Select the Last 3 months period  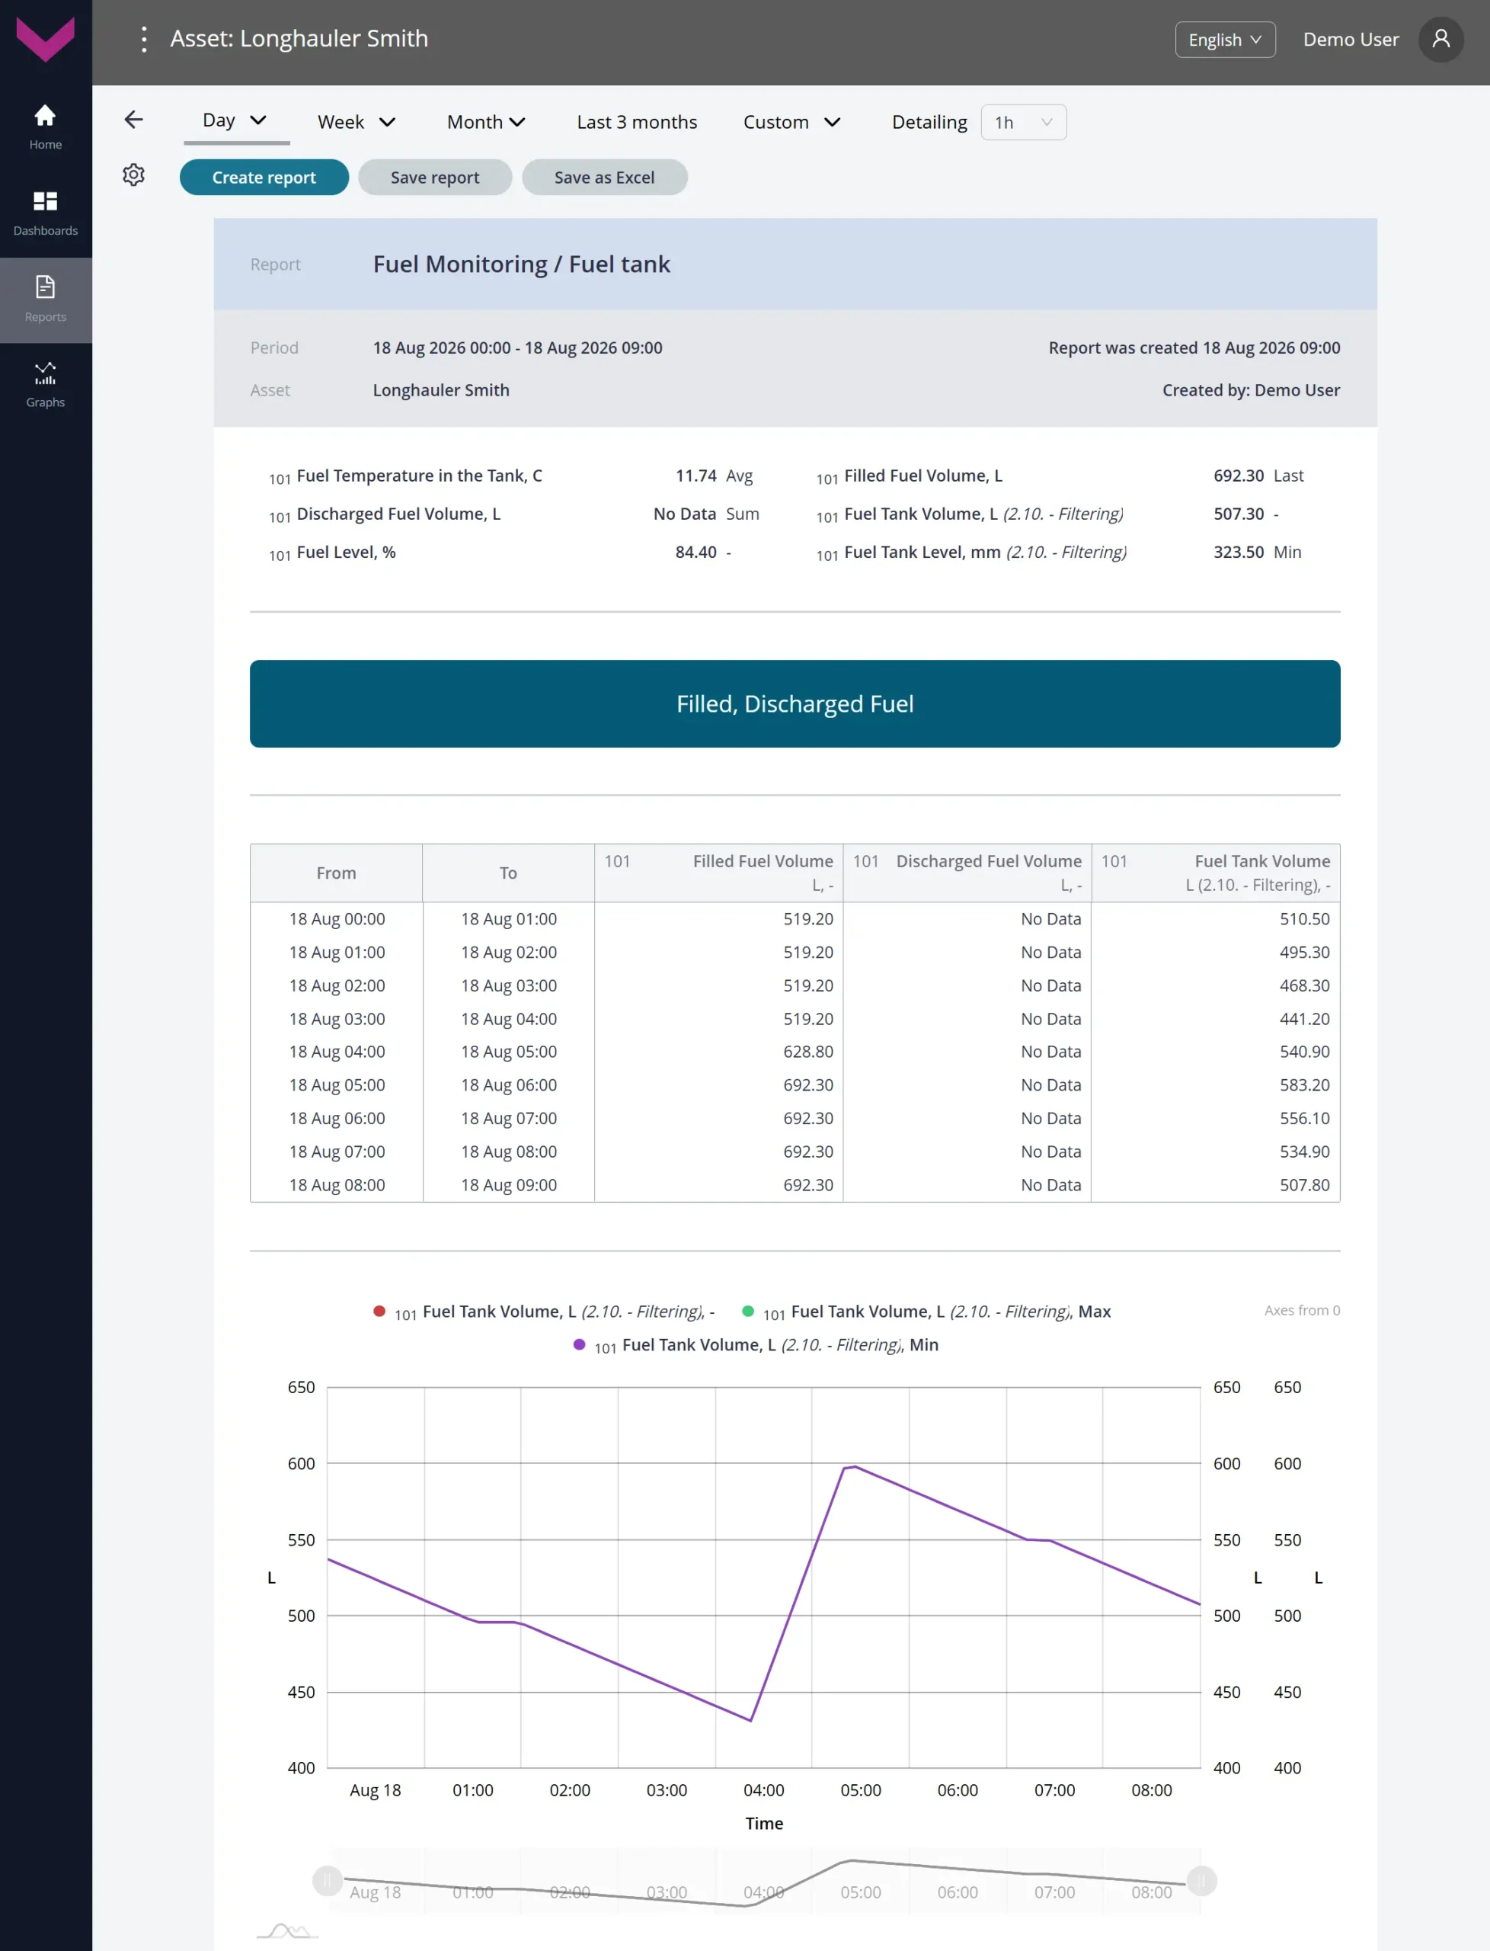click(x=637, y=123)
